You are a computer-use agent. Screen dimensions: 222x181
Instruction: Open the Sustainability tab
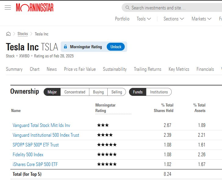[x=115, y=69]
